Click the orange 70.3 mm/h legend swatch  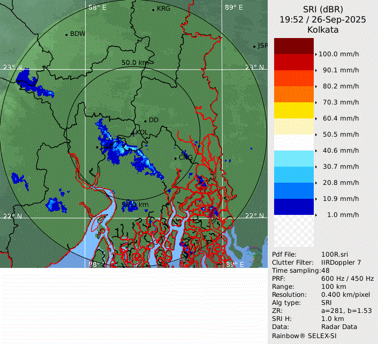point(293,94)
